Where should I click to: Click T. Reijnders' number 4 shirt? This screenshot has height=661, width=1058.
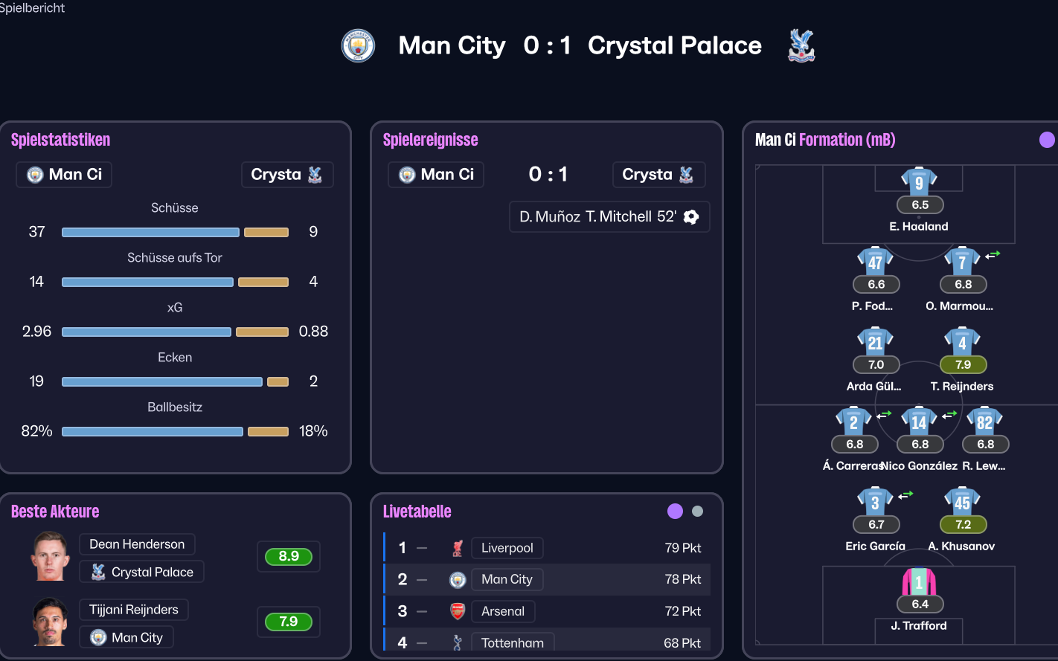962,343
